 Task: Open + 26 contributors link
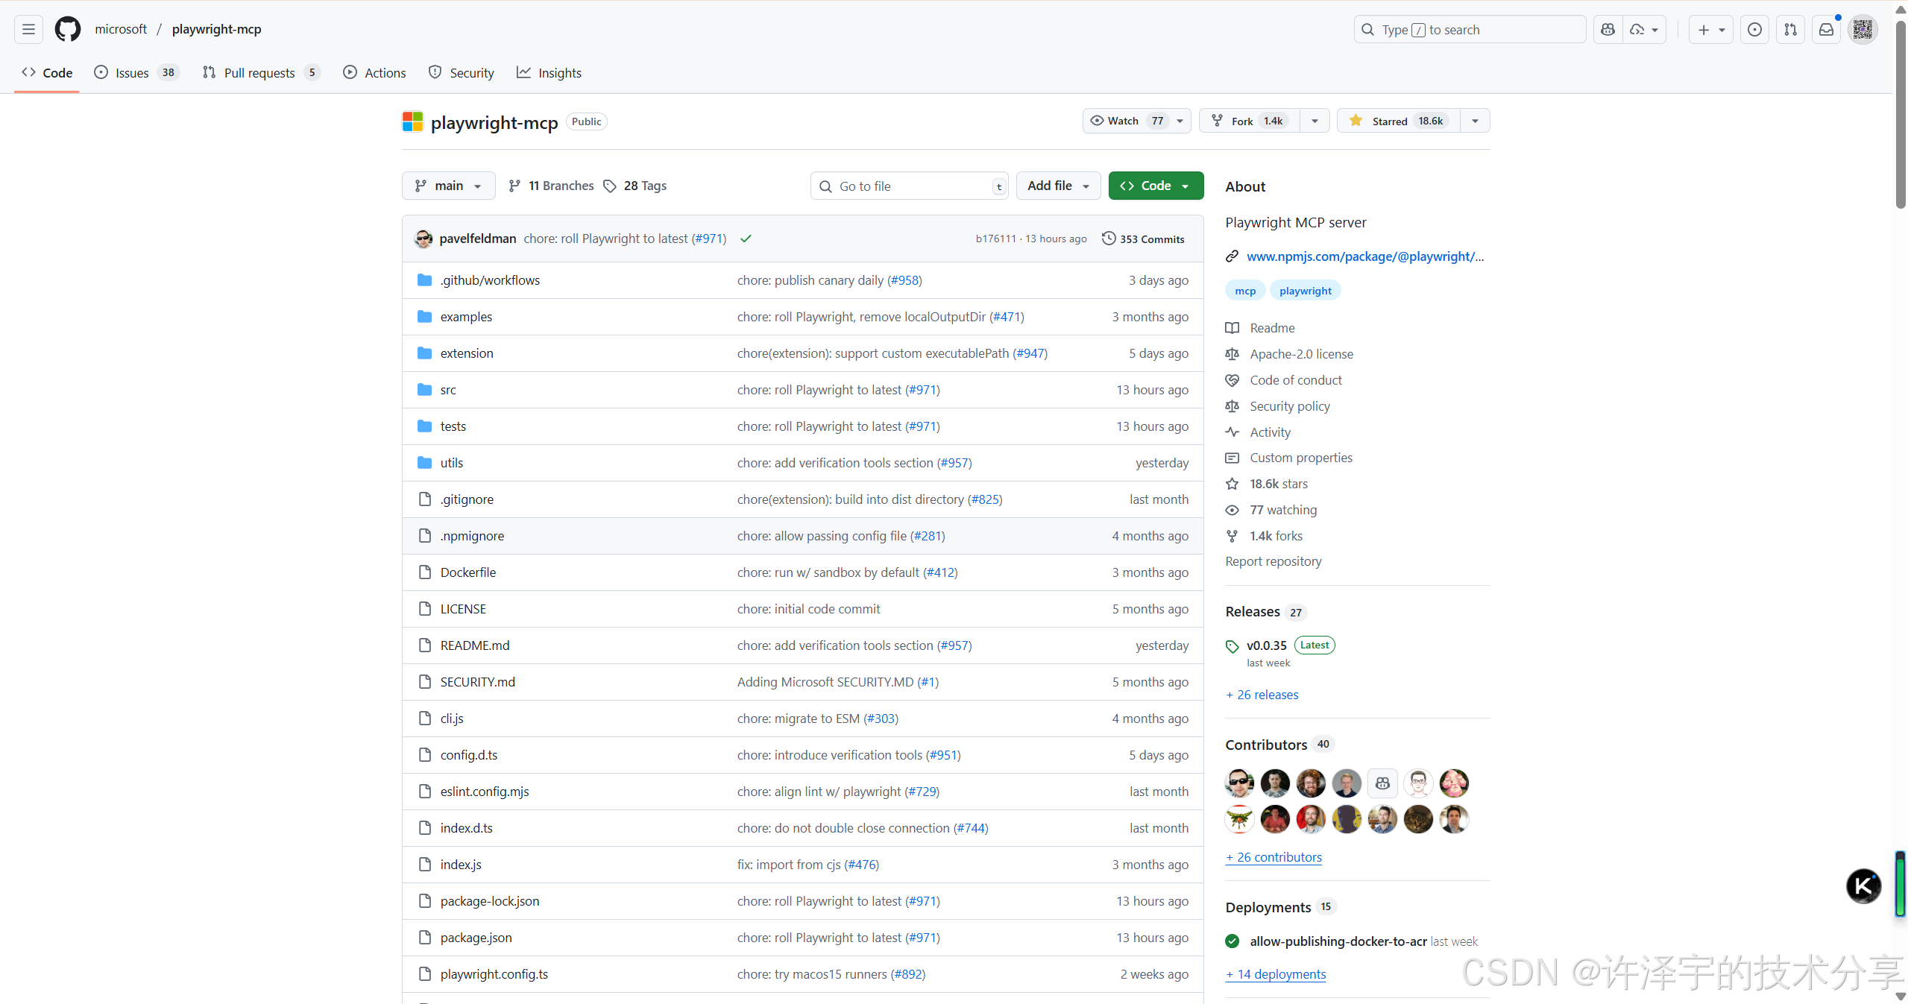[1273, 857]
